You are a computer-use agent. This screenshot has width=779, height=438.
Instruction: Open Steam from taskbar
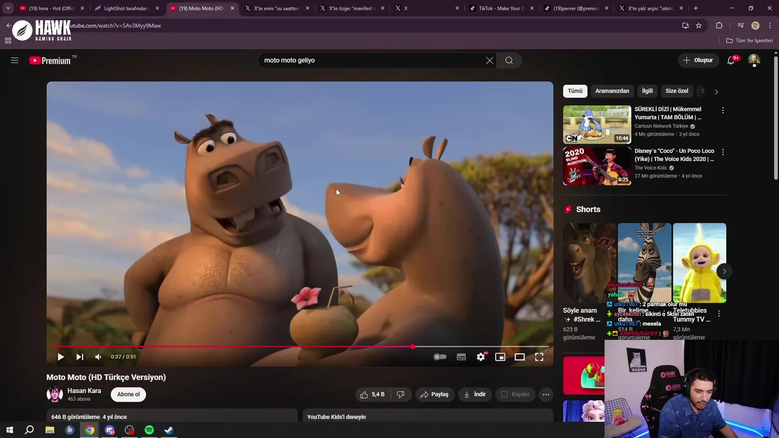click(x=169, y=430)
